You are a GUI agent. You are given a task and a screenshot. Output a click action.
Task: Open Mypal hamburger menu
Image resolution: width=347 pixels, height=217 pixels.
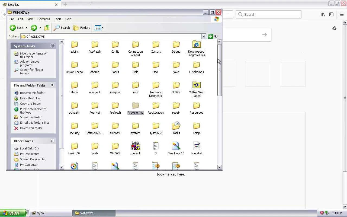coord(342,14)
